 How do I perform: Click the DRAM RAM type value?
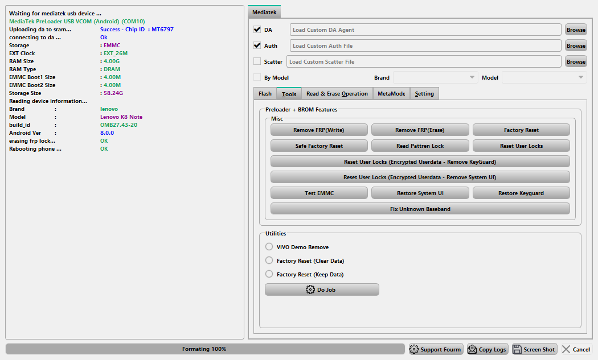[112, 69]
